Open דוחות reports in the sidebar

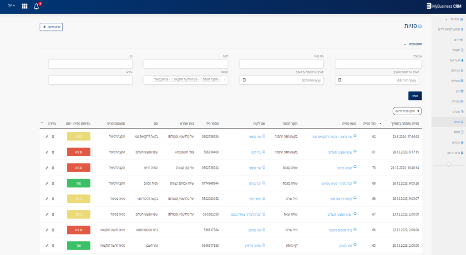[459, 132]
